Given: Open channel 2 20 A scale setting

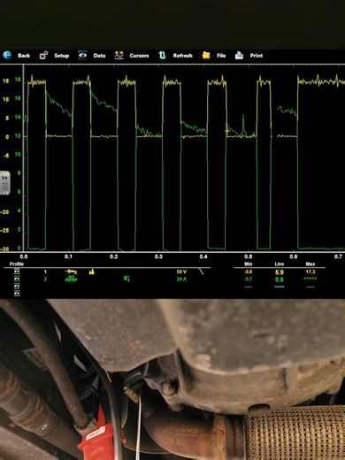Looking at the screenshot, I should 181,279.
